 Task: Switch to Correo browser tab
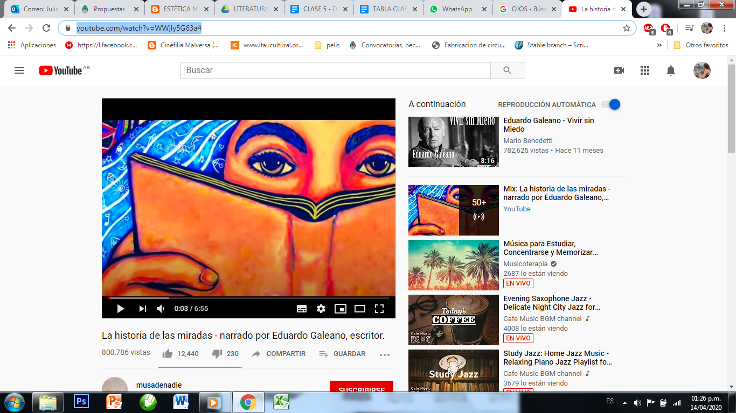tap(39, 9)
